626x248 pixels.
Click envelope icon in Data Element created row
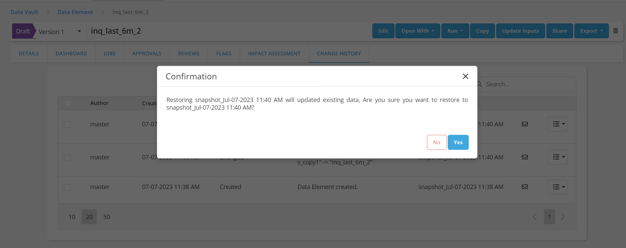(525, 187)
